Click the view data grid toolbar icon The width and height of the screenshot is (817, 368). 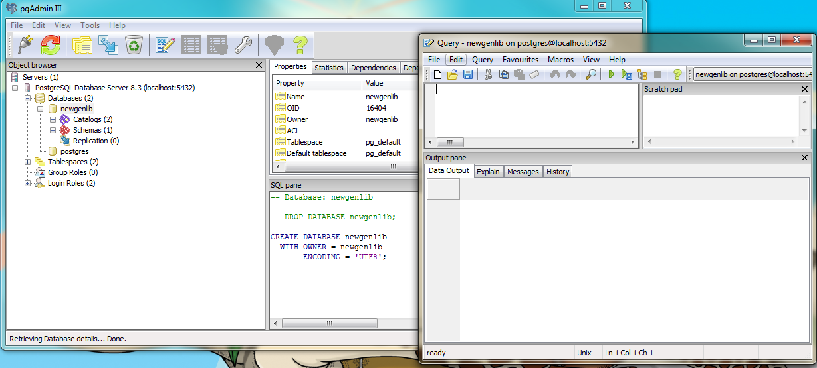(191, 45)
